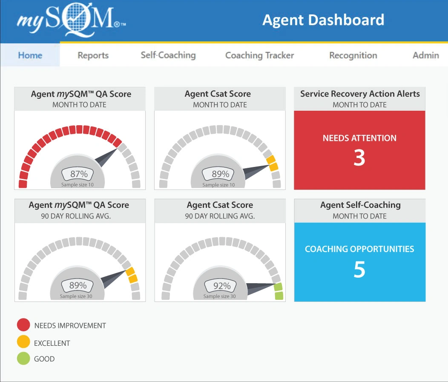
Task: Navigate to the Coaching Tracker section
Action: 259,55
